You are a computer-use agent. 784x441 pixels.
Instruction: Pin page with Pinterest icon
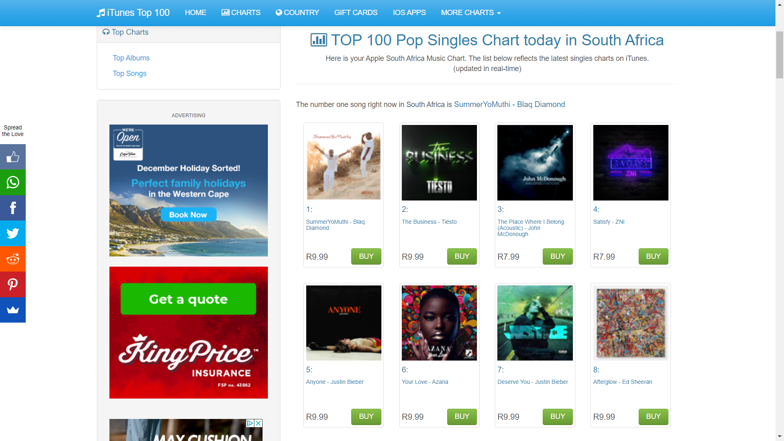[x=13, y=284]
